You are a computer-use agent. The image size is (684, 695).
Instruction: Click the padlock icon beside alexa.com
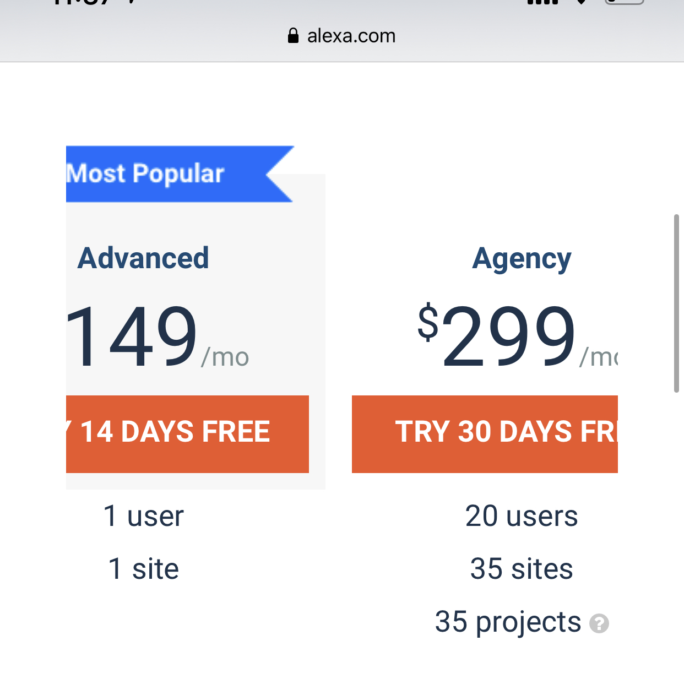pos(293,36)
